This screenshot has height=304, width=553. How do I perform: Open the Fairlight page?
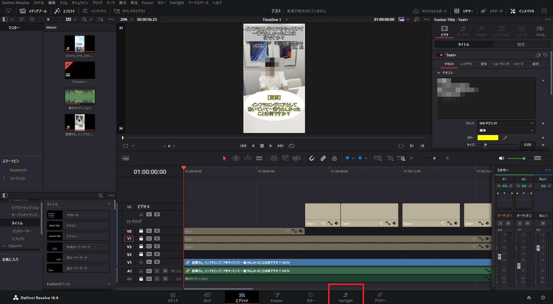[x=346, y=297]
